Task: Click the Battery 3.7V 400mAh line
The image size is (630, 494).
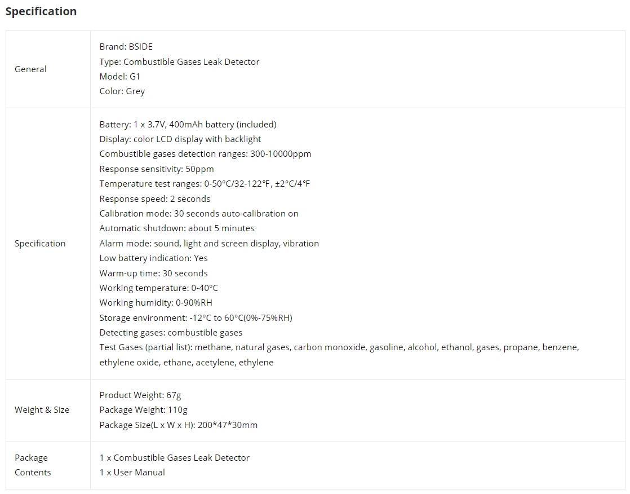Action: pos(188,124)
